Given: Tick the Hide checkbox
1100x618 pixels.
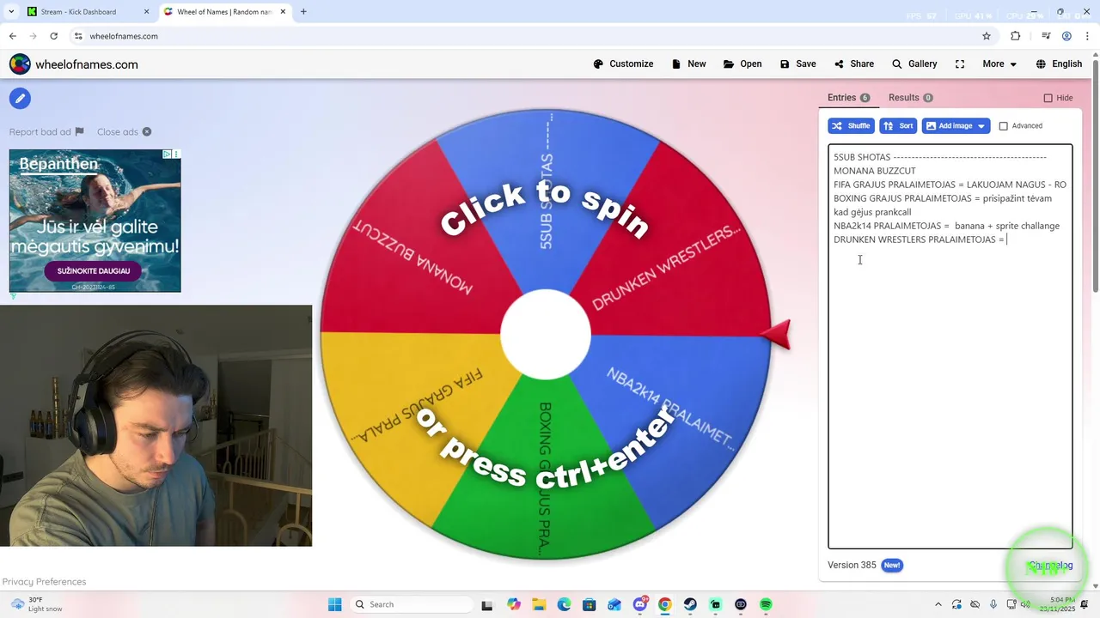Looking at the screenshot, I should (1048, 98).
